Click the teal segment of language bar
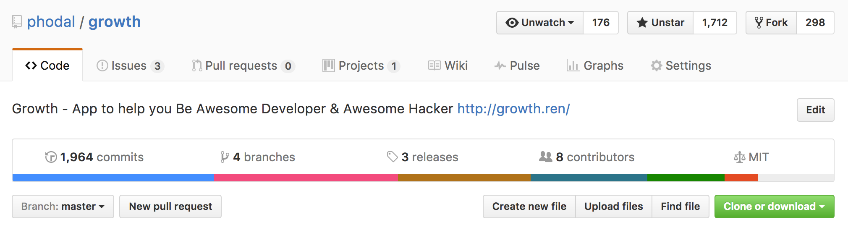The width and height of the screenshot is (848, 225). pyautogui.click(x=589, y=178)
